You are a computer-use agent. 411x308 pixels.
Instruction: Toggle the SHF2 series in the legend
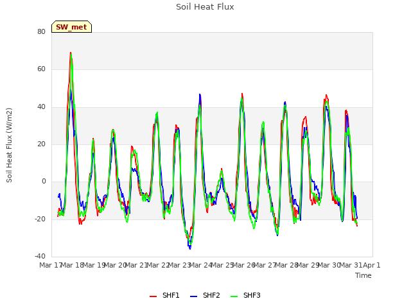(x=205, y=295)
